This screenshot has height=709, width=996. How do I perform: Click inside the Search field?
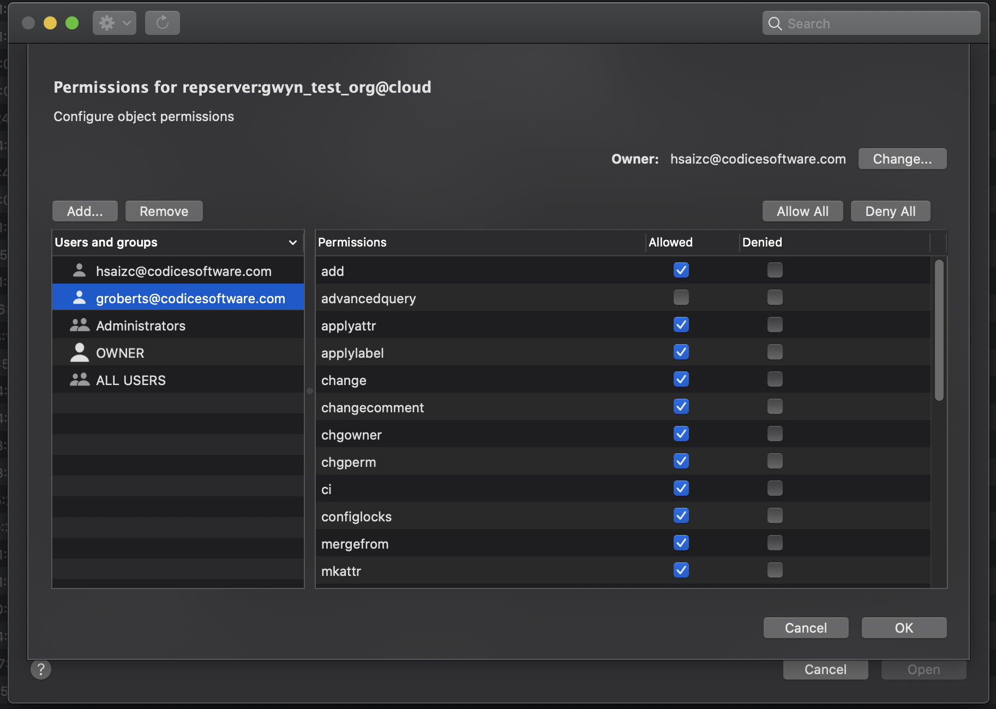(873, 23)
